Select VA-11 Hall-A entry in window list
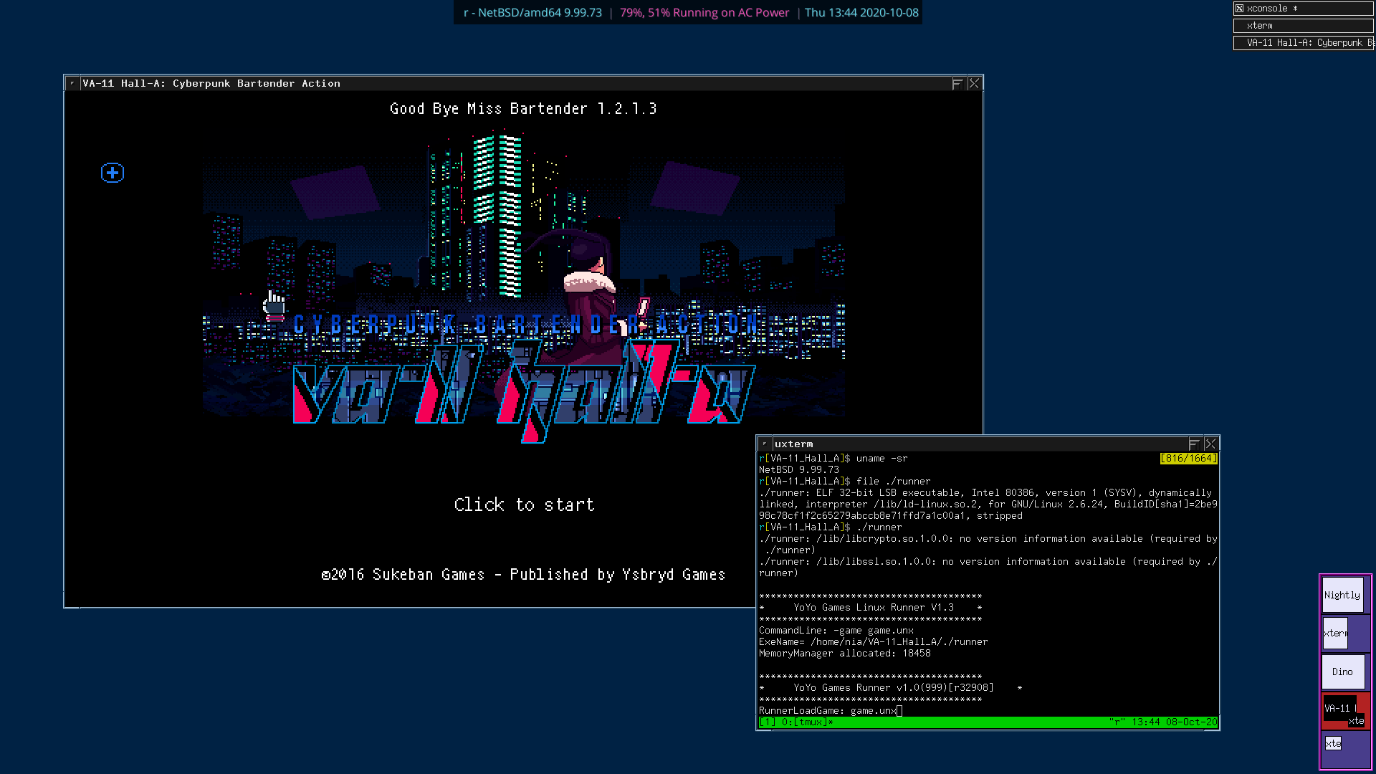Screen dimensions: 1376x774 click(1303, 43)
